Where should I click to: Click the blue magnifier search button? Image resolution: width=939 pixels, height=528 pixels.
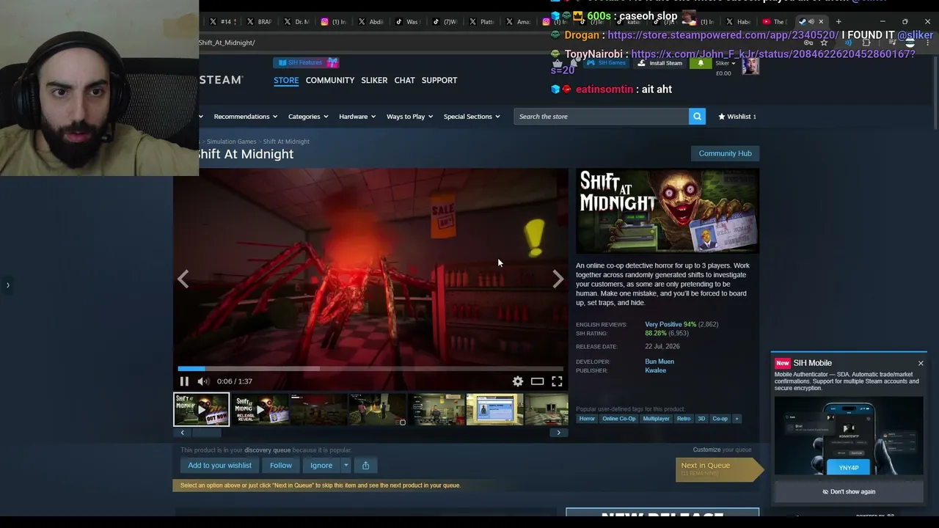point(697,117)
